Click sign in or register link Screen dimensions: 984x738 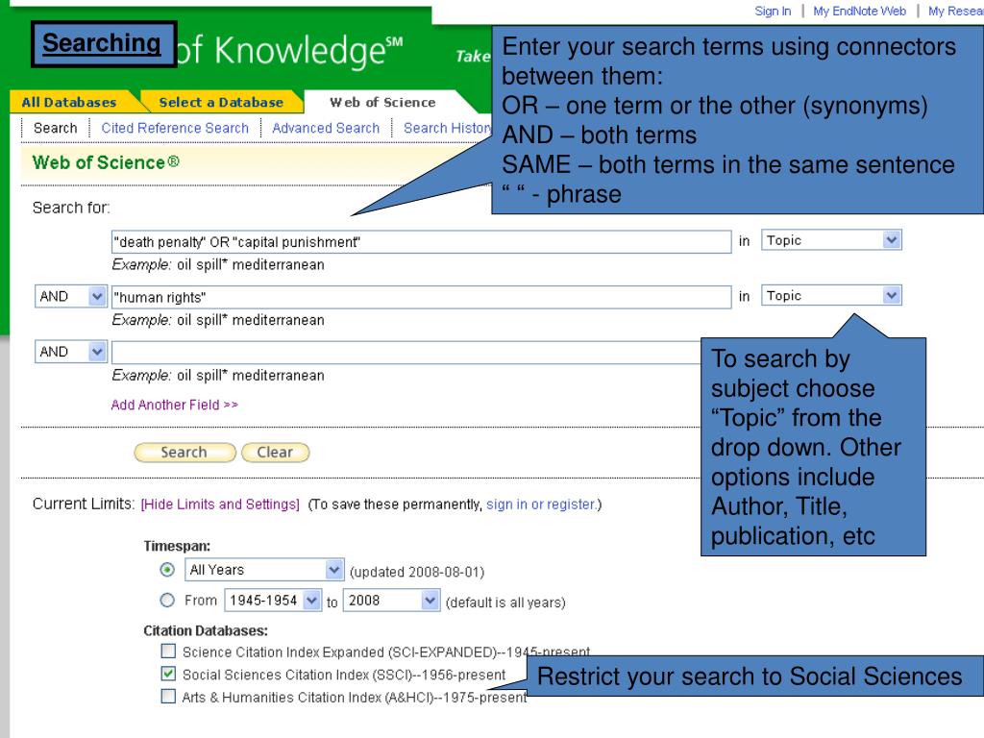541,504
